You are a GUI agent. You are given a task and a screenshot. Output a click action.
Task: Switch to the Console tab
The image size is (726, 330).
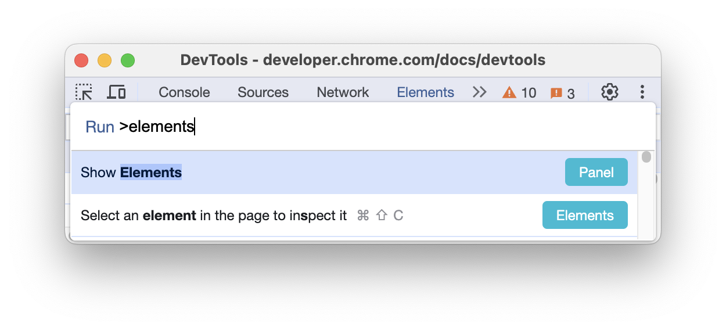184,92
